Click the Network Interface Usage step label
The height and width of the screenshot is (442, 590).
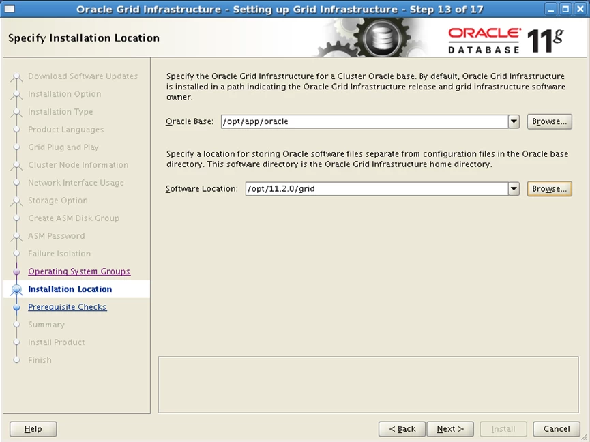(x=76, y=182)
